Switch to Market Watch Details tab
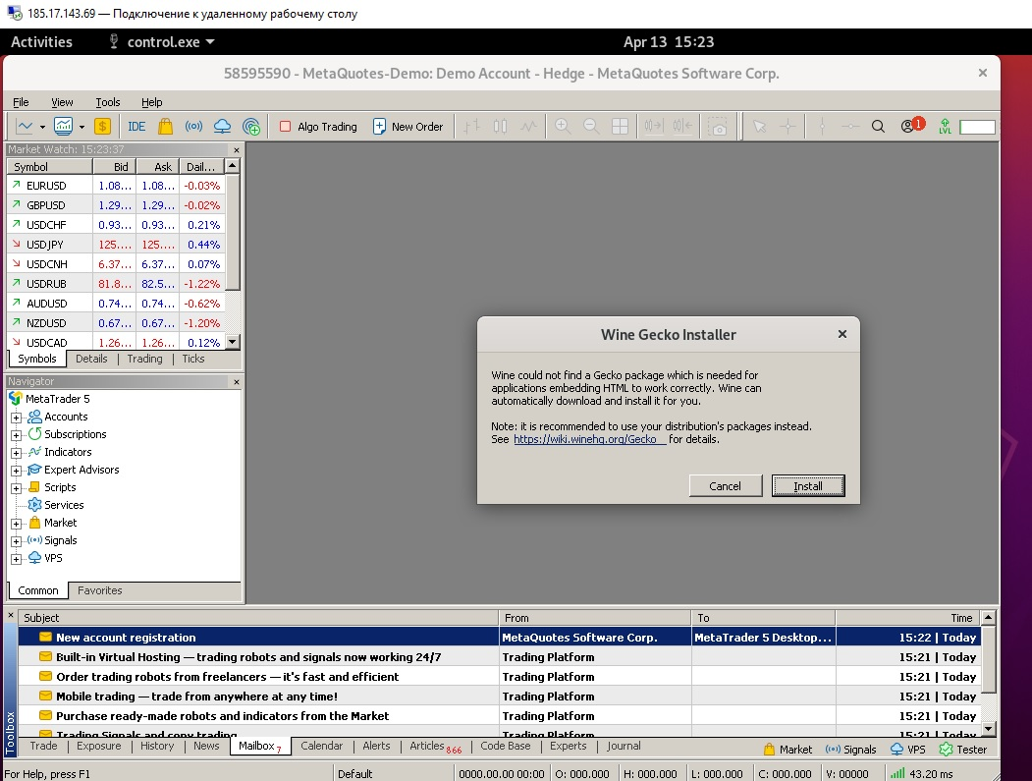The image size is (1032, 781). (x=91, y=359)
